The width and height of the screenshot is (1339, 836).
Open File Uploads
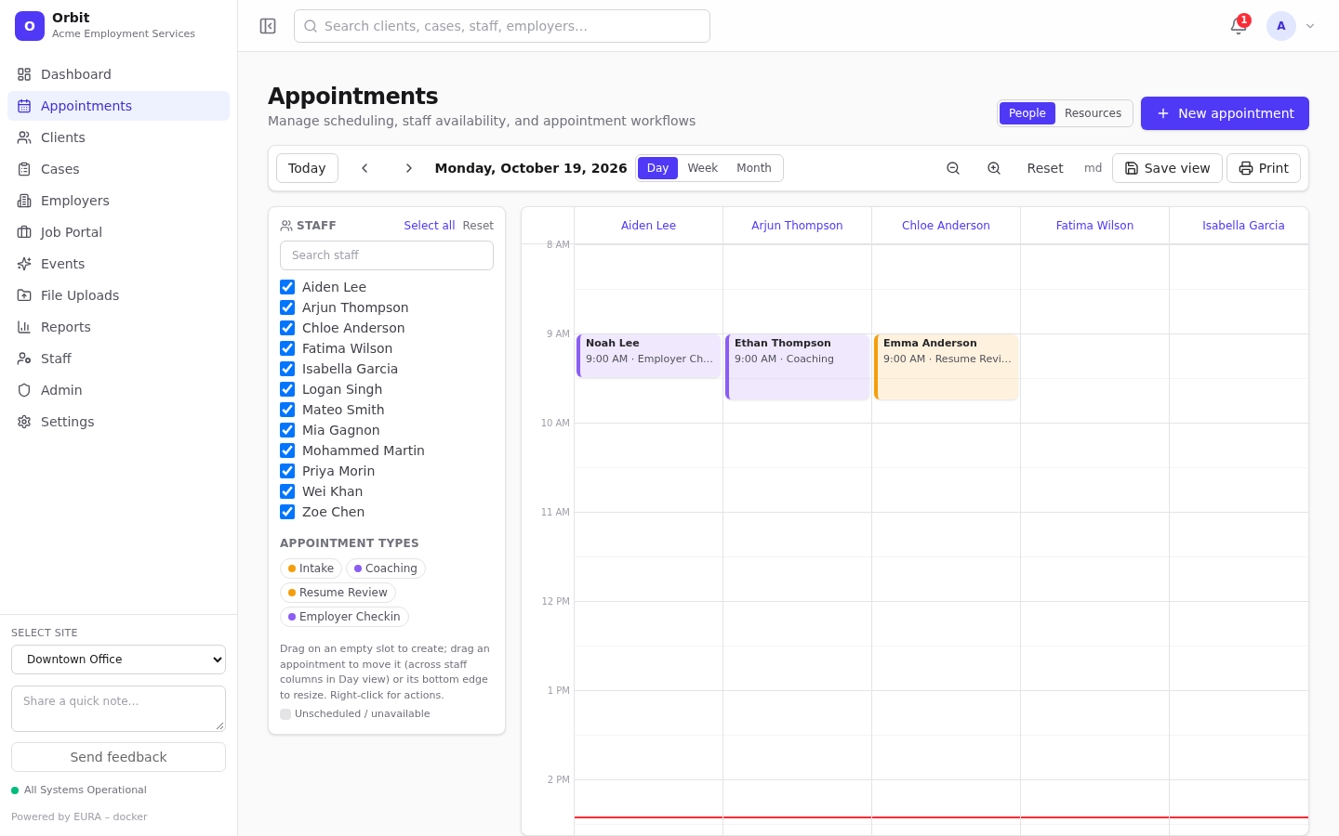point(118,295)
